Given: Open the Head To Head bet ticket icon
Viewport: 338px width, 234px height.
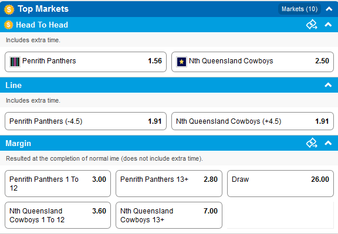Looking at the screenshot, I should click(312, 25).
